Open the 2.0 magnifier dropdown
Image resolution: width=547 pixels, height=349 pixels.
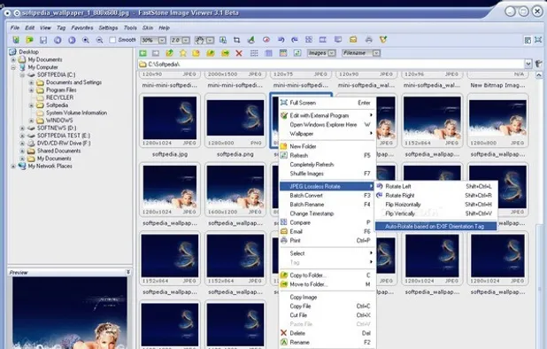[186, 40]
